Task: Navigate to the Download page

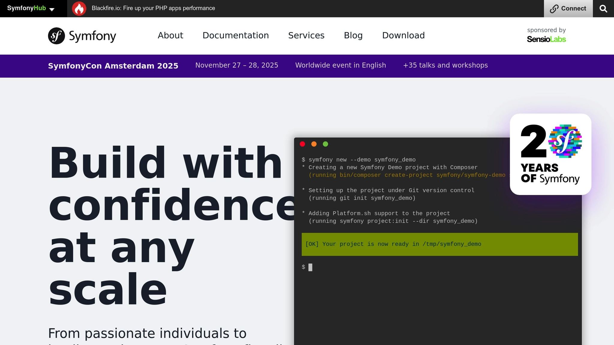Action: pyautogui.click(x=403, y=35)
